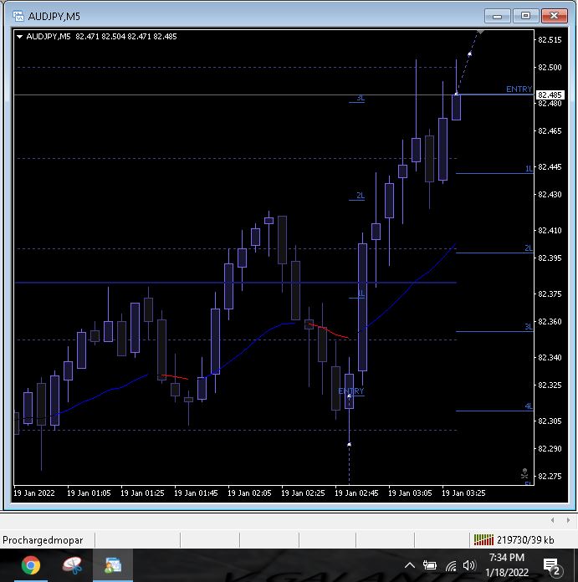The image size is (578, 582).
Task: Select the right-side 1L level label
Action: (529, 169)
